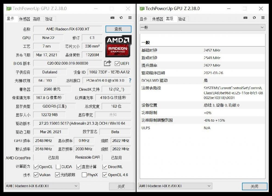Image resolution: width=272 pixels, height=196 pixels.
Task: Toggle the OpenGL 4.6 checkbox
Action: 105,175
